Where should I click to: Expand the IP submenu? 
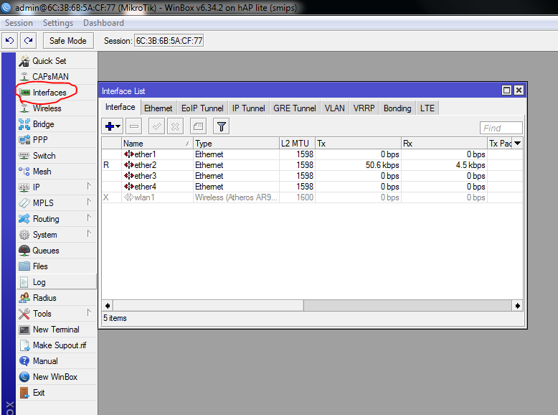pyautogui.click(x=89, y=186)
